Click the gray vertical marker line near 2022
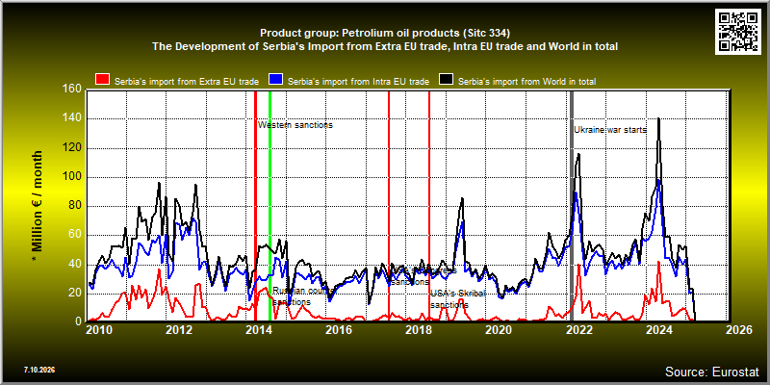 pyautogui.click(x=572, y=206)
